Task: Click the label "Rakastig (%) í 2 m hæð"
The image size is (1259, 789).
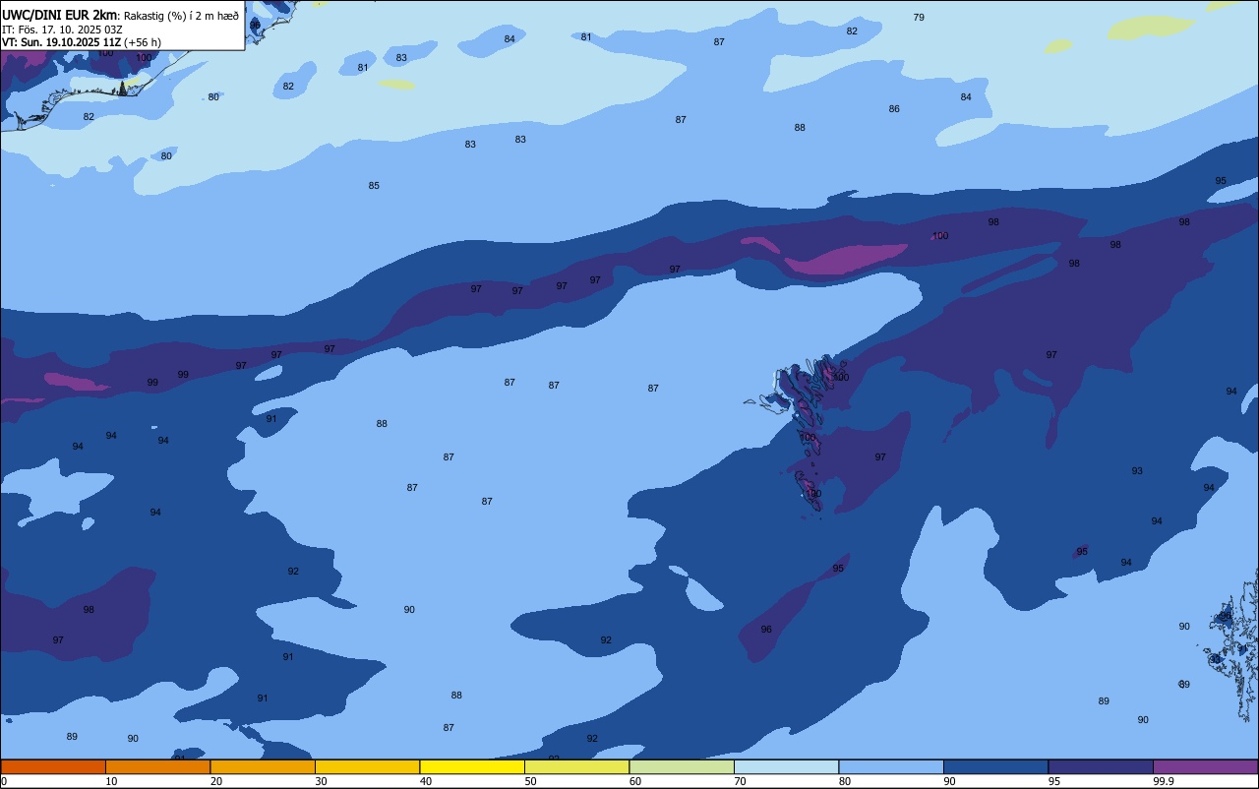Action: [x=181, y=16]
